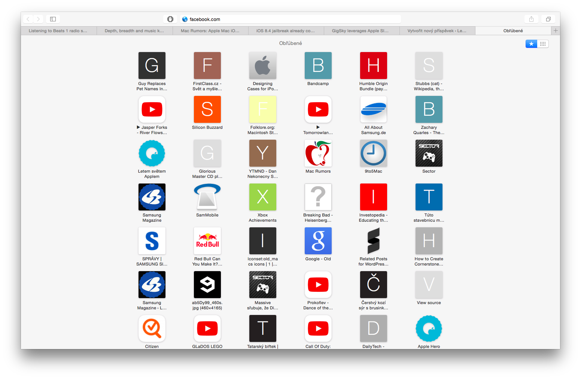Open YTMND Dan Nekonecny favorite
This screenshot has width=581, height=379.
pos(263,153)
